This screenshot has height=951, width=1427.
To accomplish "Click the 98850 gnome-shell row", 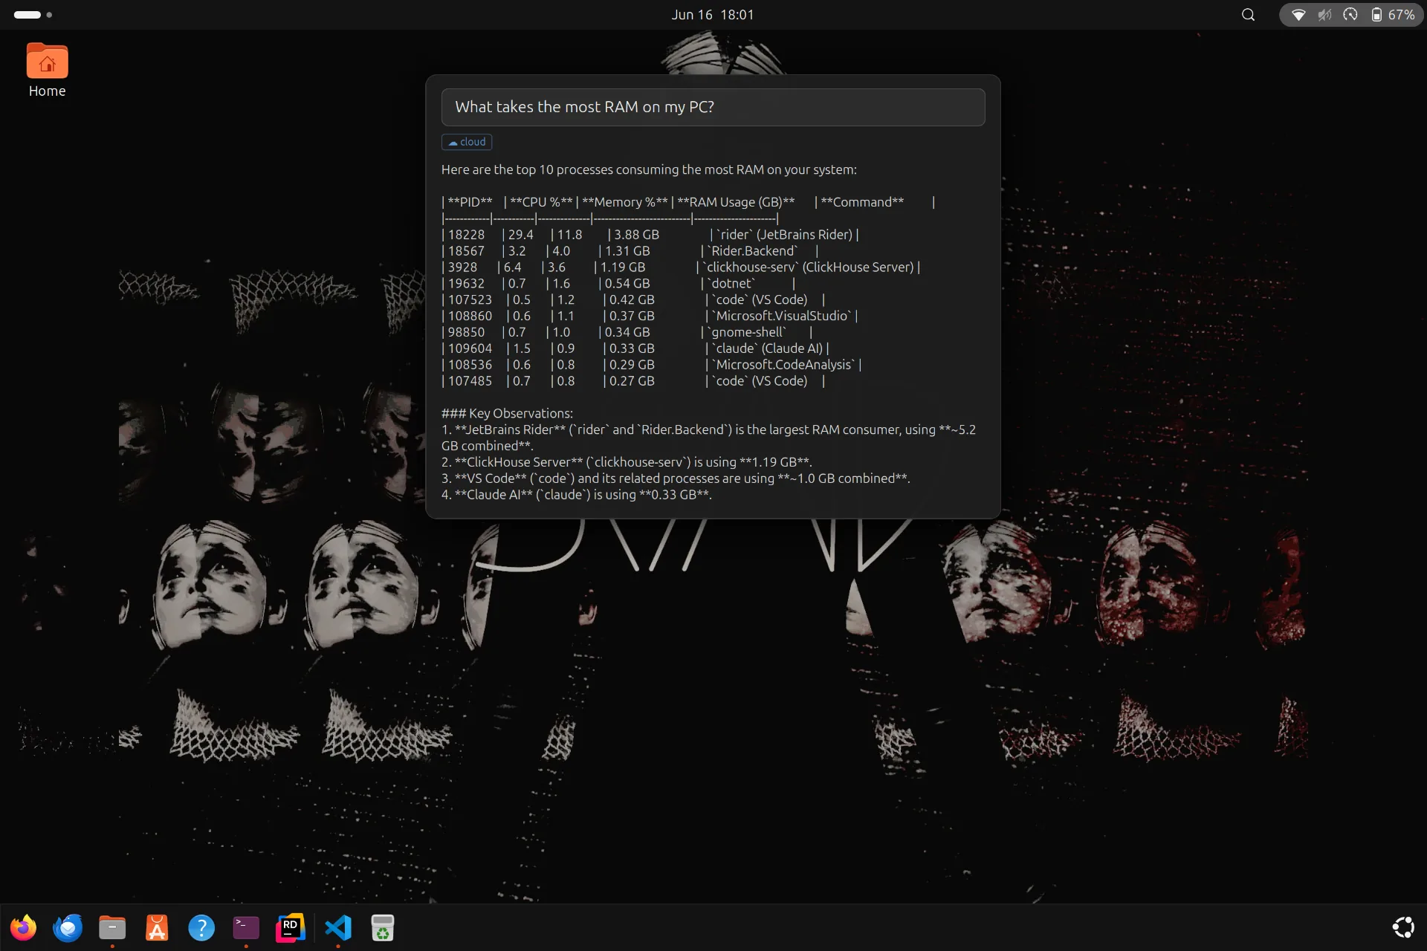I will [627, 333].
